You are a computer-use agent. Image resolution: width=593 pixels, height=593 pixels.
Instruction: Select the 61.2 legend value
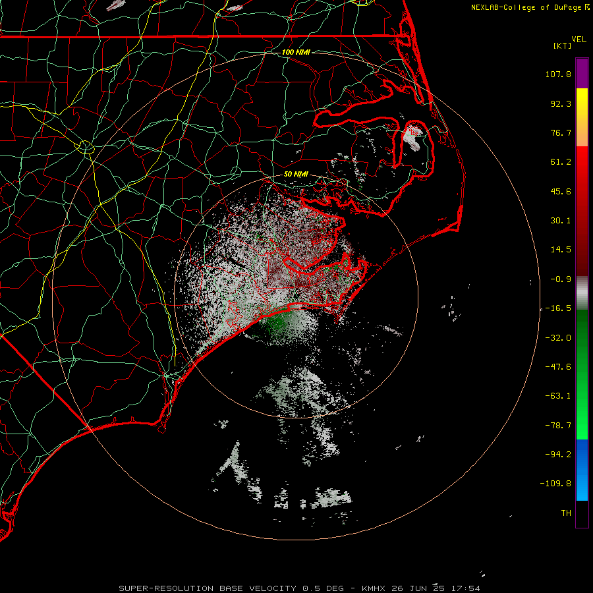pyautogui.click(x=561, y=162)
